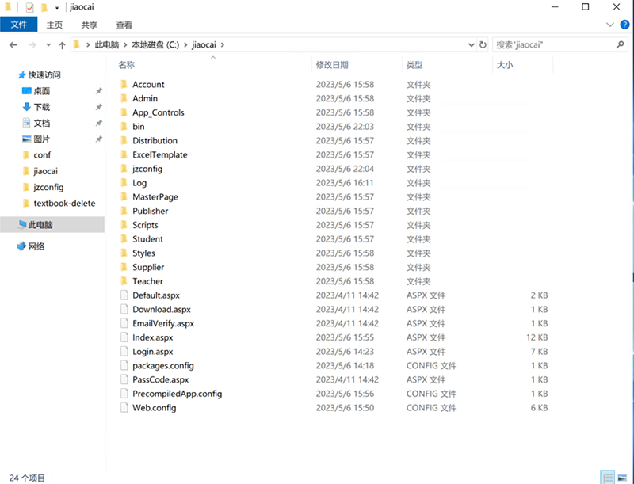Select the Account folder icon
The width and height of the screenshot is (634, 484).
click(124, 85)
